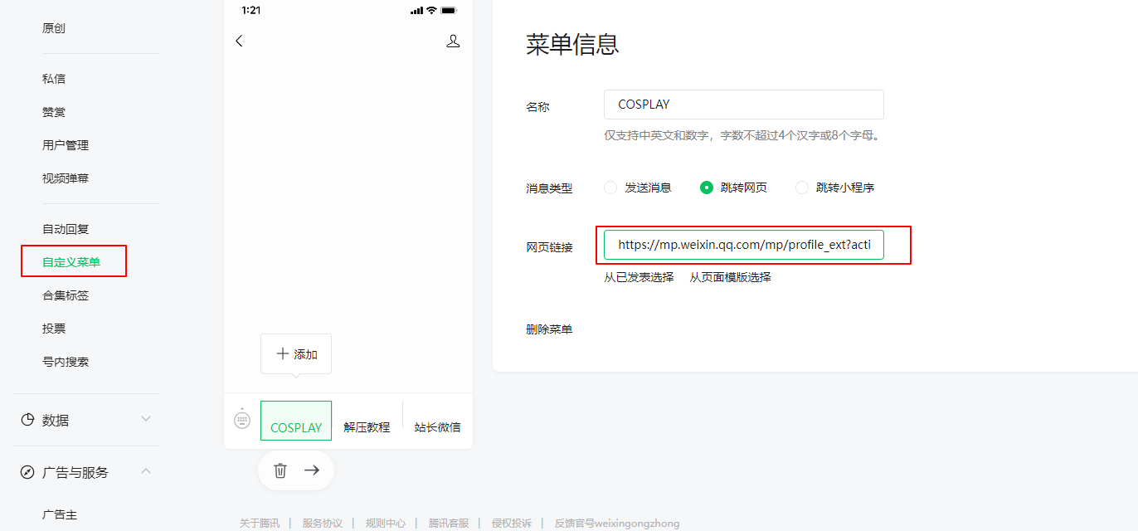This screenshot has height=531, width=1138.
Task: Click the 名称 input field with COSPLAY
Action: [744, 105]
